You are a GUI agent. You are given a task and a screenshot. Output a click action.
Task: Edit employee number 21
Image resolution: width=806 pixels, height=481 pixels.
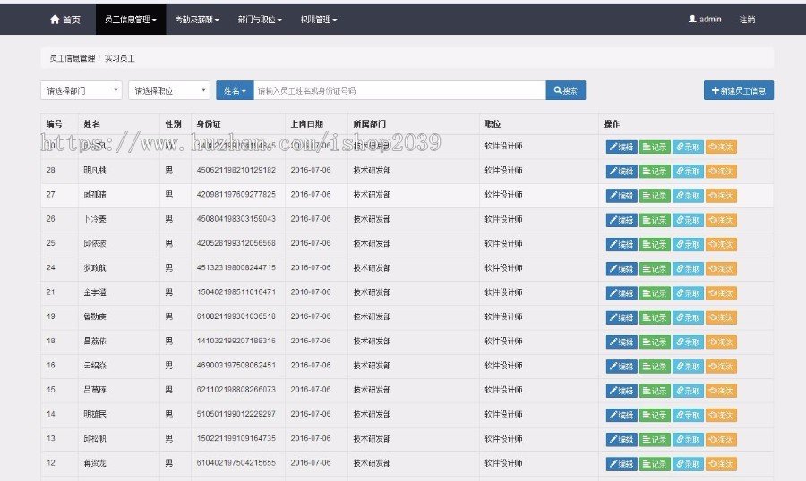pyautogui.click(x=622, y=293)
